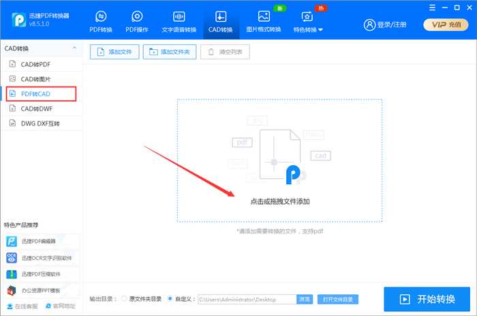Open 迅捷PDF编辑器 product recommendation
The width and height of the screenshot is (477, 316).
tap(42, 241)
